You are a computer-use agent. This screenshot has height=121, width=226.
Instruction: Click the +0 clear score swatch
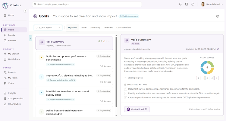tap(207, 78)
